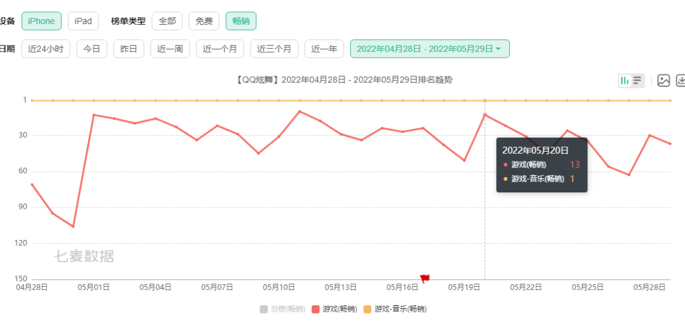Click the 05月16日 axis label

coord(402,287)
